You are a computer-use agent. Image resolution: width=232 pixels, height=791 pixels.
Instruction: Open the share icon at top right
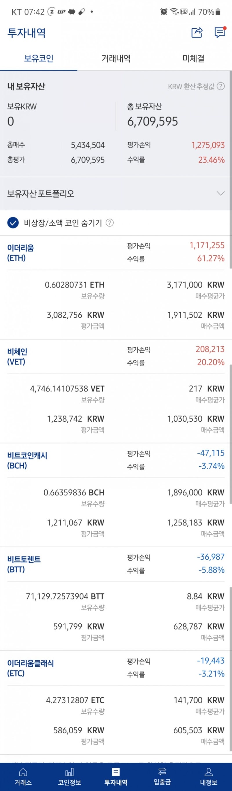[197, 33]
